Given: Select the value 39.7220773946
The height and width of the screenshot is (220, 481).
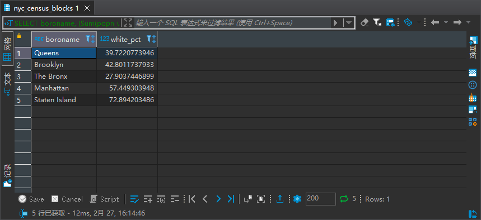Looking at the screenshot, I should point(127,53).
